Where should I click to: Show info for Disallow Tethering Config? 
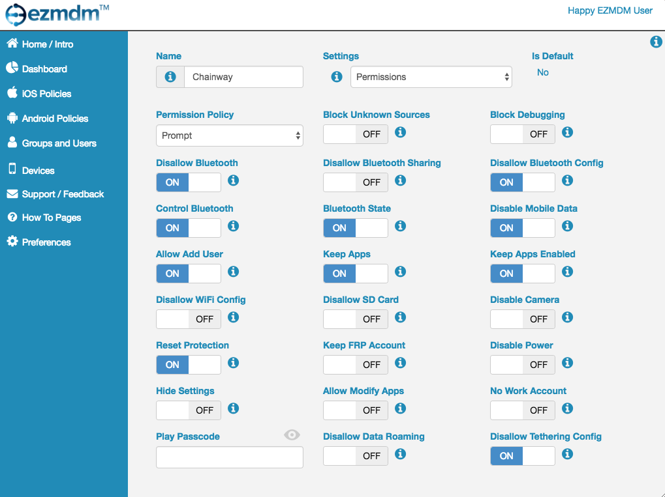click(568, 454)
